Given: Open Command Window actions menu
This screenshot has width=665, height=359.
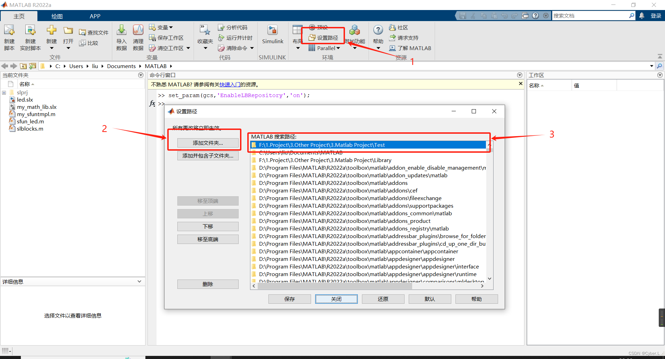Looking at the screenshot, I should pyautogui.click(x=520, y=75).
